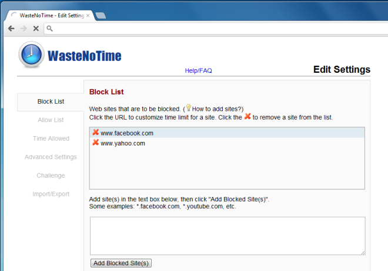Click the browser back arrow
The height and width of the screenshot is (271, 388).
pyautogui.click(x=11, y=29)
